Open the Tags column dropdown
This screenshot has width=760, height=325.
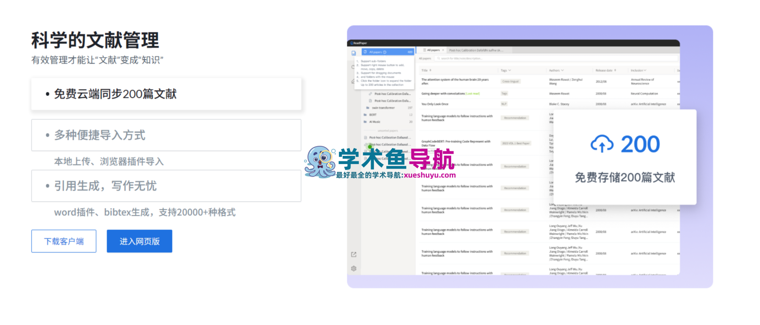506,70
